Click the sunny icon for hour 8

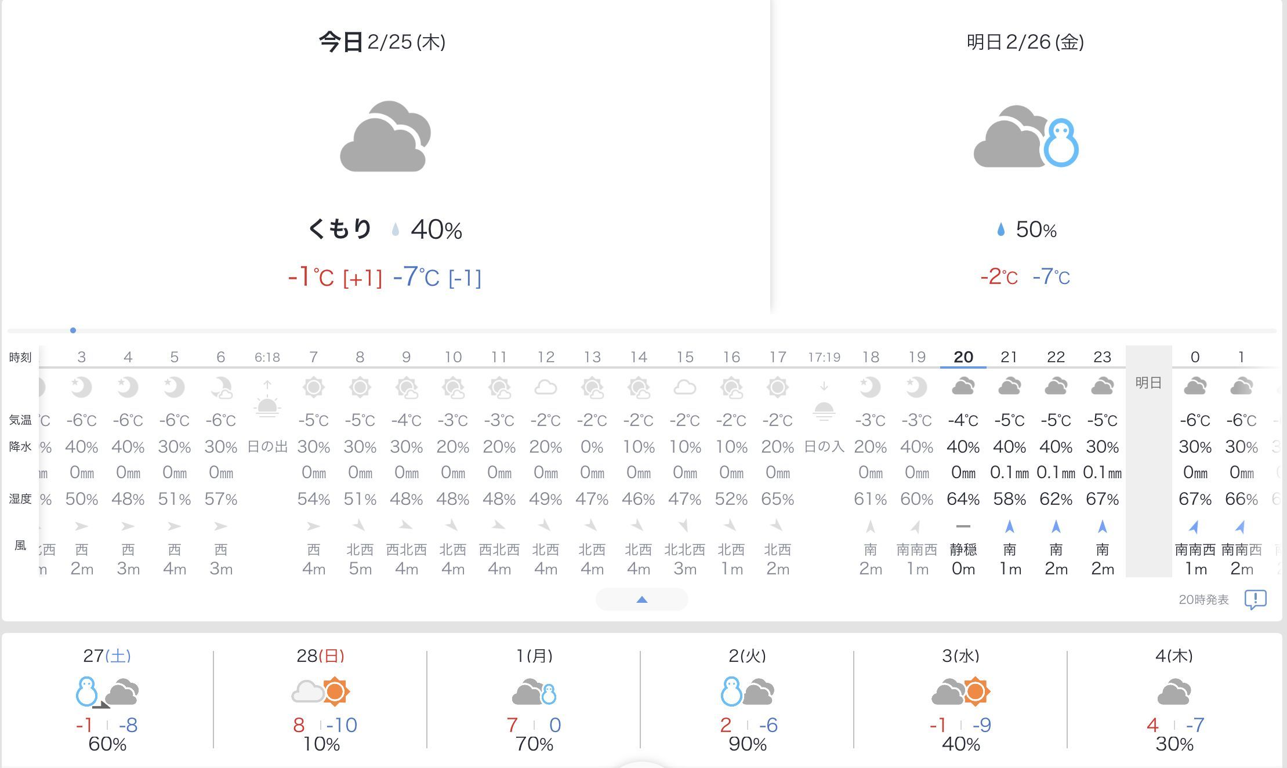(360, 387)
